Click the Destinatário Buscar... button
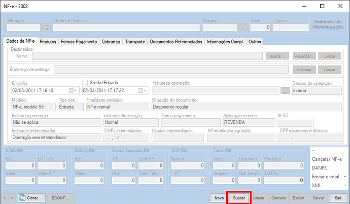Viewport: 350px width, 204px height. click(x=277, y=56)
